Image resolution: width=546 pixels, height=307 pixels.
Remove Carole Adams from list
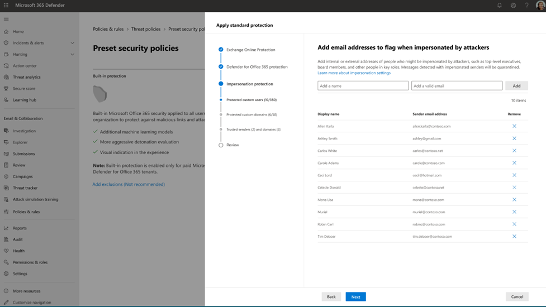point(514,163)
